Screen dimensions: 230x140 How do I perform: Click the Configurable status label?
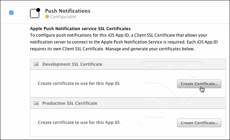coord(63,17)
